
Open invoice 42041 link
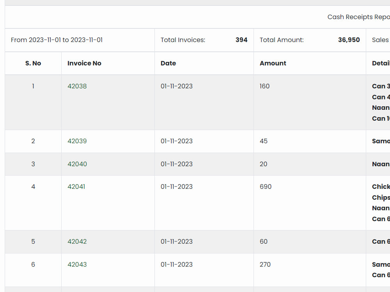click(x=76, y=186)
